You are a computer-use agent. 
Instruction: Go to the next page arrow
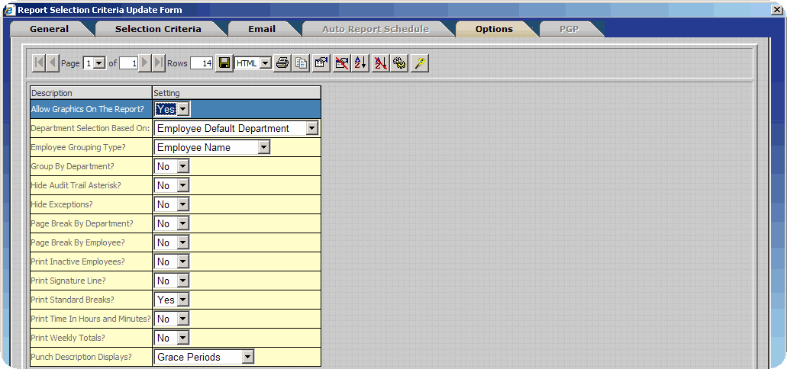145,63
